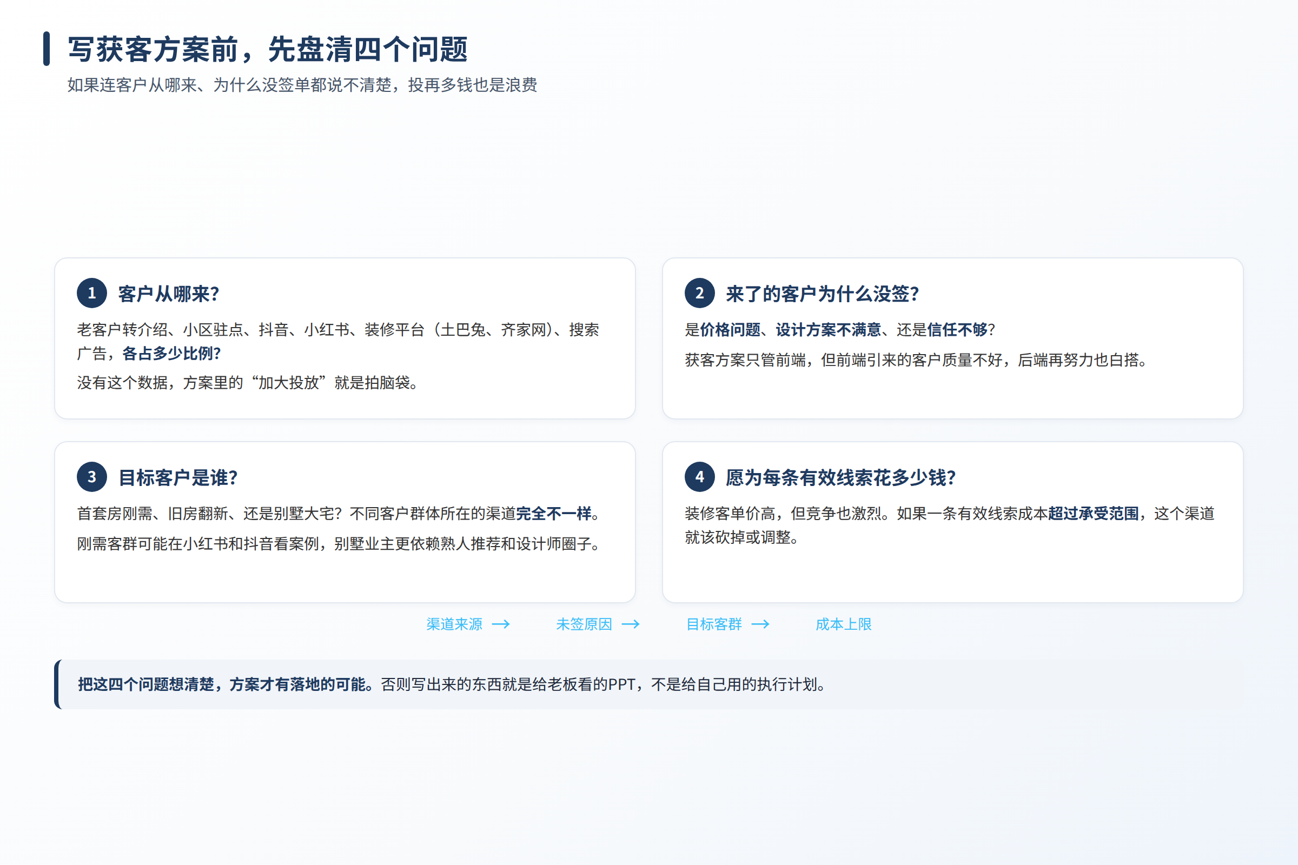Click the number 4 circle badge

tap(700, 477)
